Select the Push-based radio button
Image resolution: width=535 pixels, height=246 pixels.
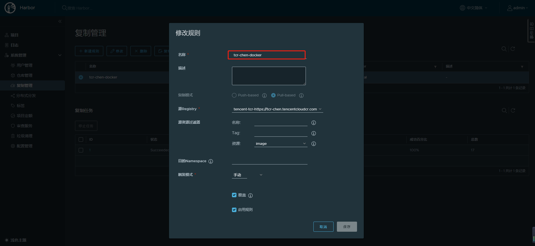point(234,95)
